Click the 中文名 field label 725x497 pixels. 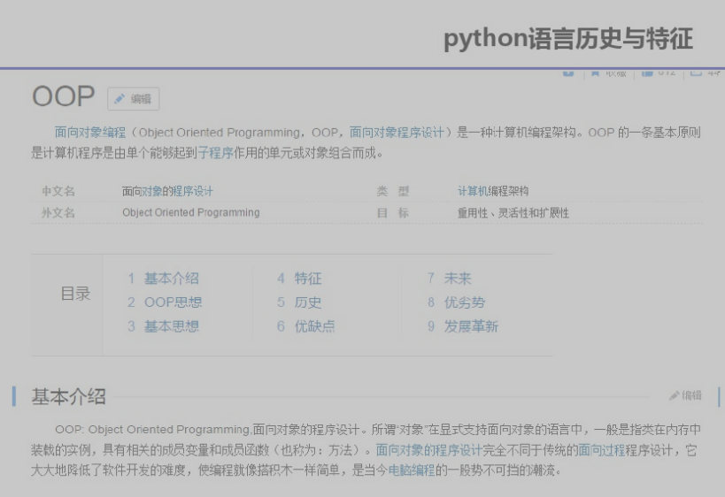58,191
